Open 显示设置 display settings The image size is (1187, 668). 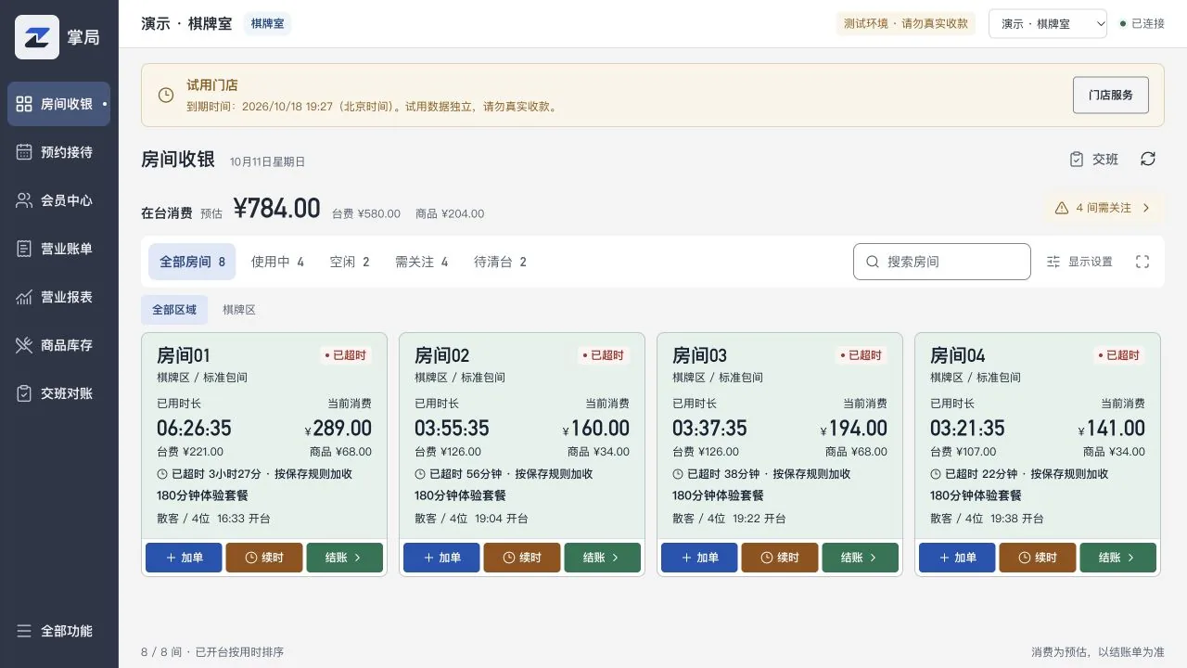click(1079, 262)
